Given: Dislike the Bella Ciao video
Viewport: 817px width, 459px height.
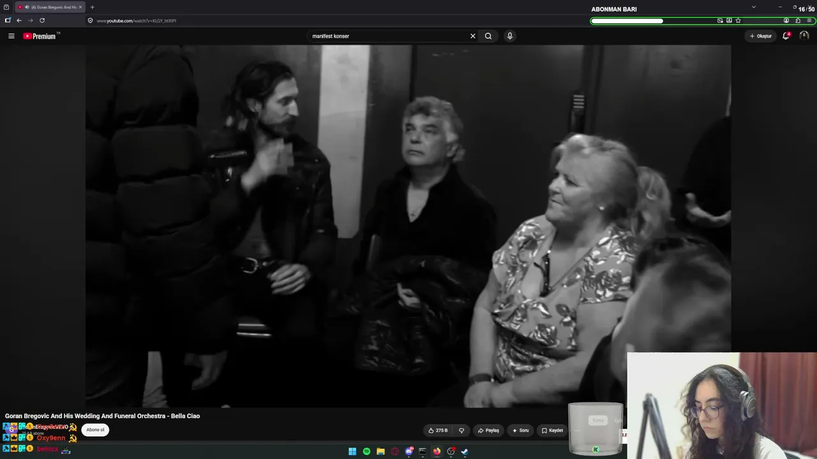Looking at the screenshot, I should tap(461, 430).
